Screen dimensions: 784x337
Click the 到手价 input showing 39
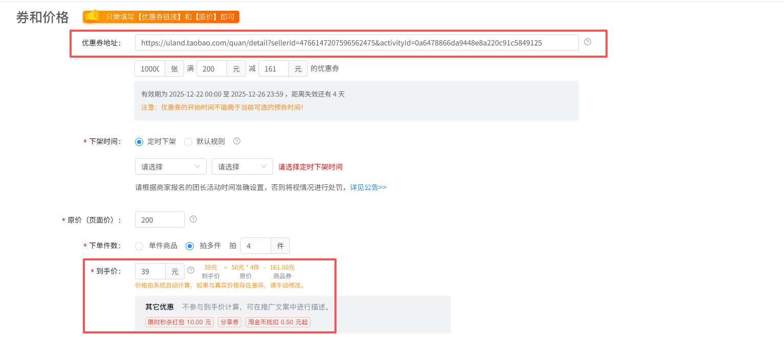point(150,272)
